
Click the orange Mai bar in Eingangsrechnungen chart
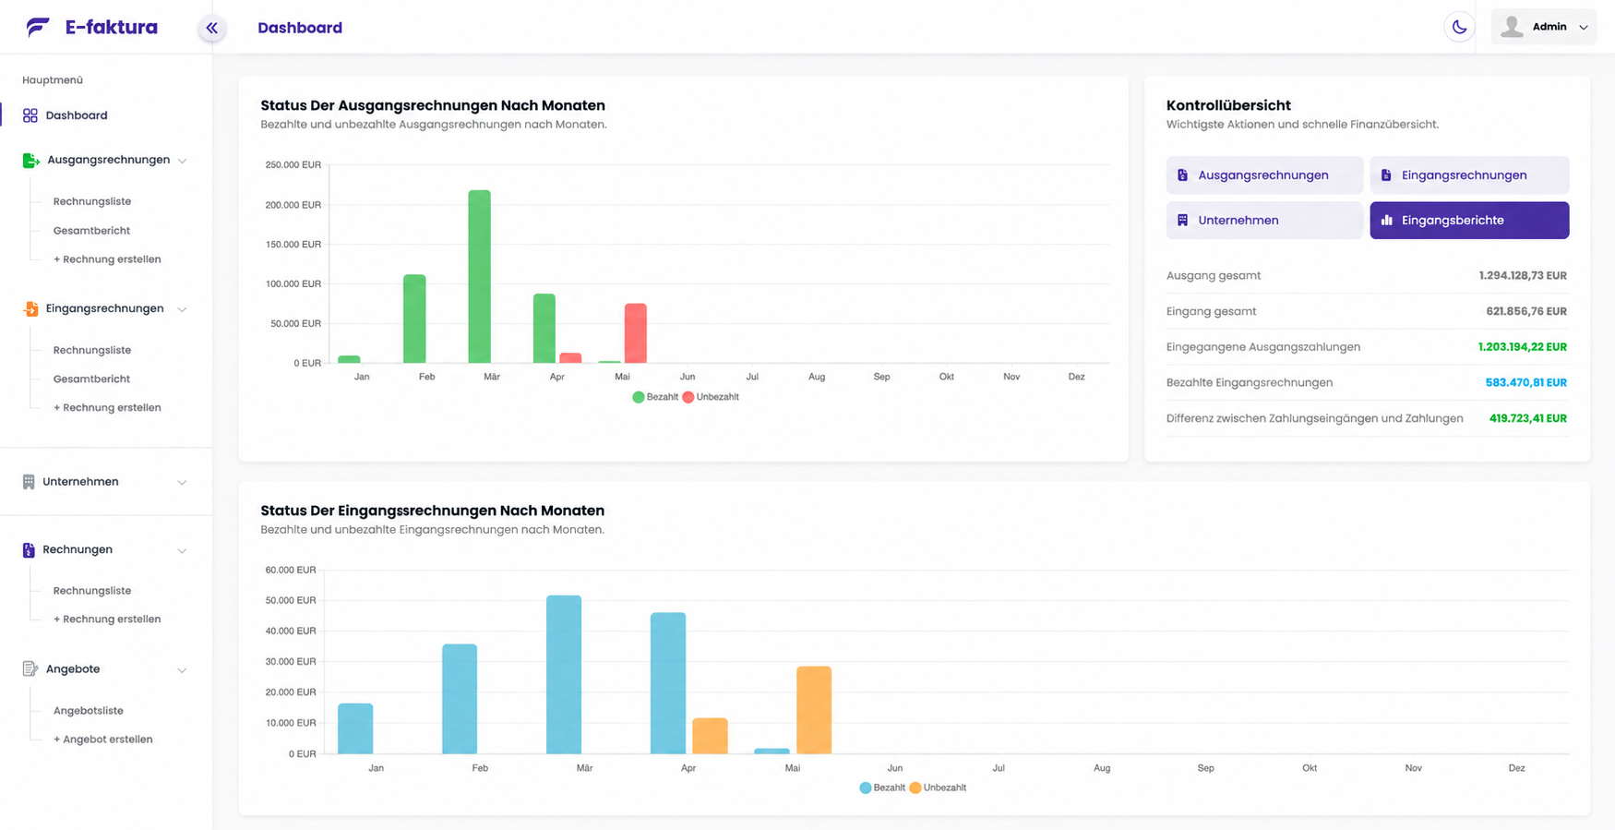pyautogui.click(x=814, y=710)
